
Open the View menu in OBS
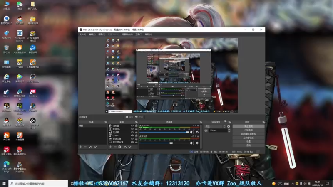102,34
